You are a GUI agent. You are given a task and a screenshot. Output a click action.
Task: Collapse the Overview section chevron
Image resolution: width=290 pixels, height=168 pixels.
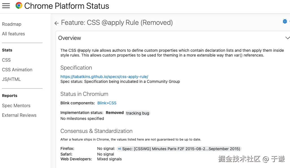click(287, 38)
